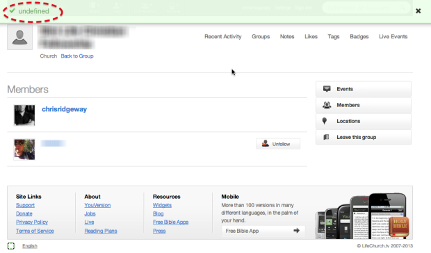Screen dimensions: 431x253
Task: Click the Leave this group button
Action: click(364, 137)
